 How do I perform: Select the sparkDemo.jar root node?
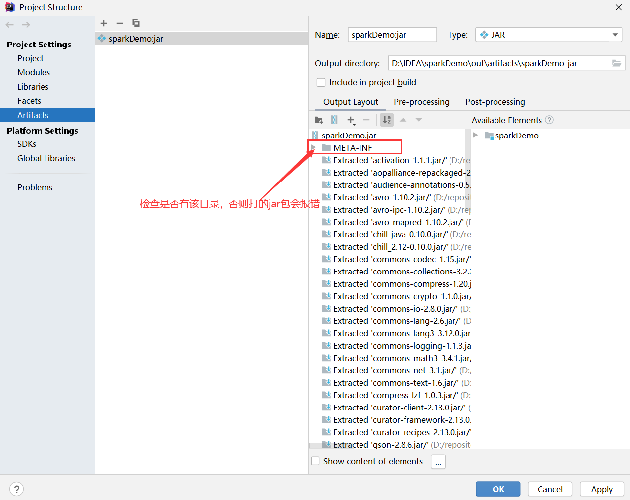click(x=349, y=135)
